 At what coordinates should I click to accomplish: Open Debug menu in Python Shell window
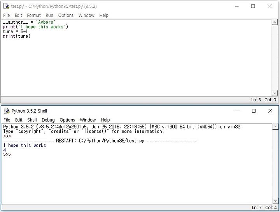[48, 120]
